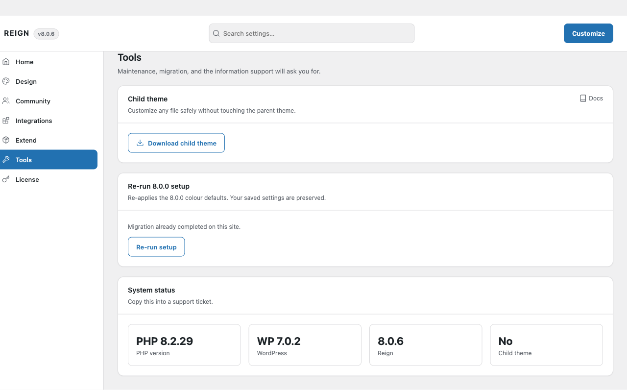Click the Tools wrench icon
The image size is (627, 392).
[6, 160]
